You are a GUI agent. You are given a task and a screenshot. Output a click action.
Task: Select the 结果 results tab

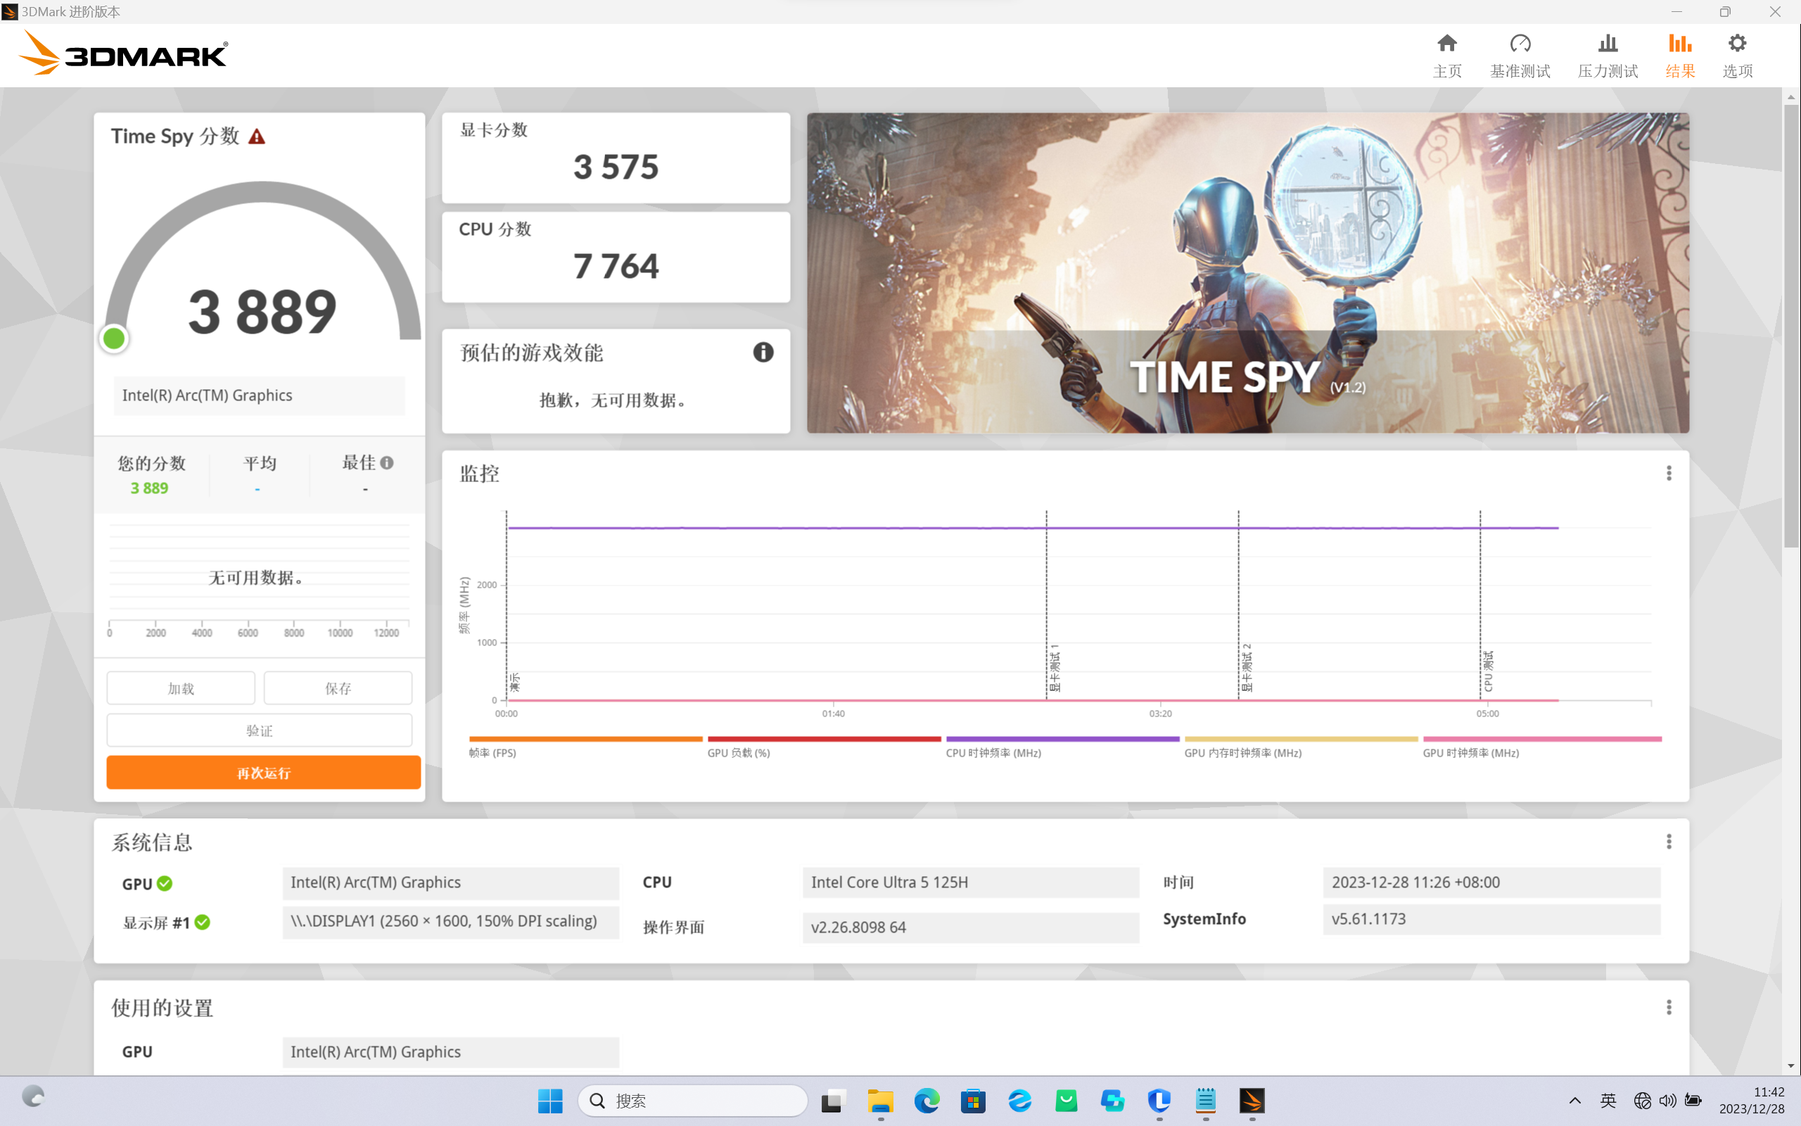[1680, 56]
